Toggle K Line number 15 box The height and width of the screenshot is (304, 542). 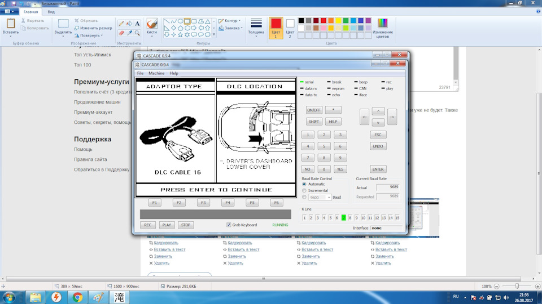pos(397,217)
